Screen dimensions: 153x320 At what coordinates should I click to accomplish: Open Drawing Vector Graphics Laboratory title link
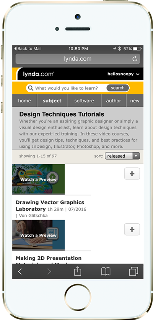[x=50, y=206]
